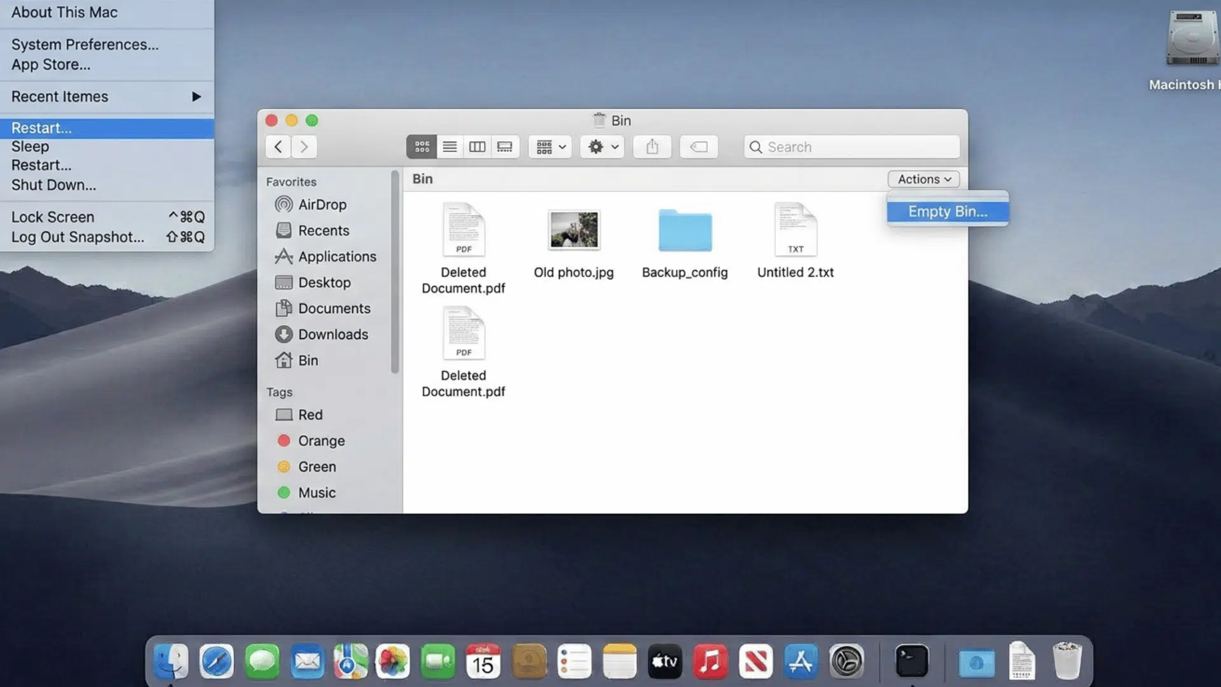
Task: Click the Finder sidebar scrollbar
Action: pos(395,272)
